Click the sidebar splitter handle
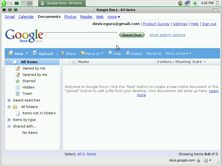 [61, 107]
